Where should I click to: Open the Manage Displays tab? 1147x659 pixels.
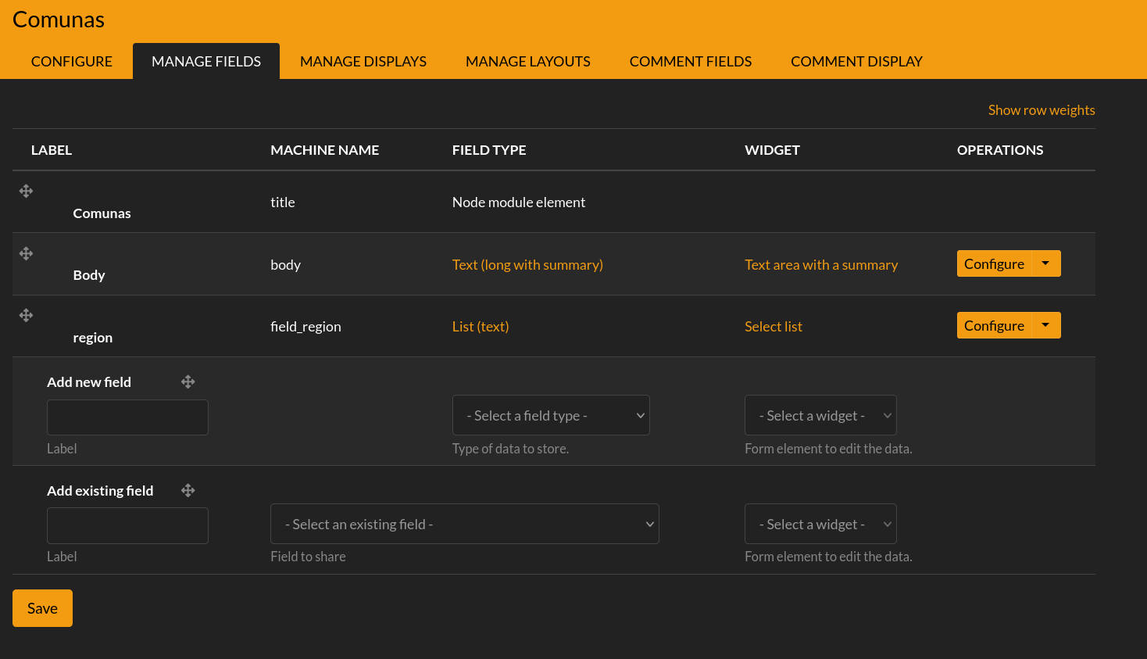click(363, 61)
